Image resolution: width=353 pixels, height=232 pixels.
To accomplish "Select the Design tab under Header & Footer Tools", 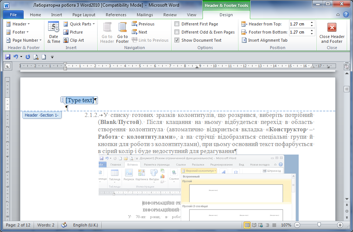I will pos(226,15).
